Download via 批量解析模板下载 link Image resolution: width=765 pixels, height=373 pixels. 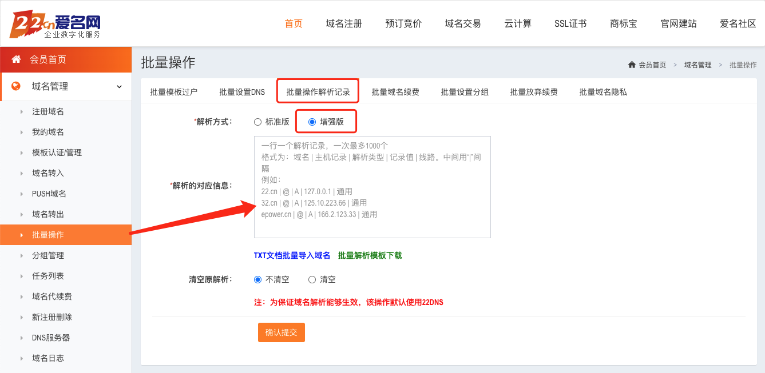tap(370, 255)
